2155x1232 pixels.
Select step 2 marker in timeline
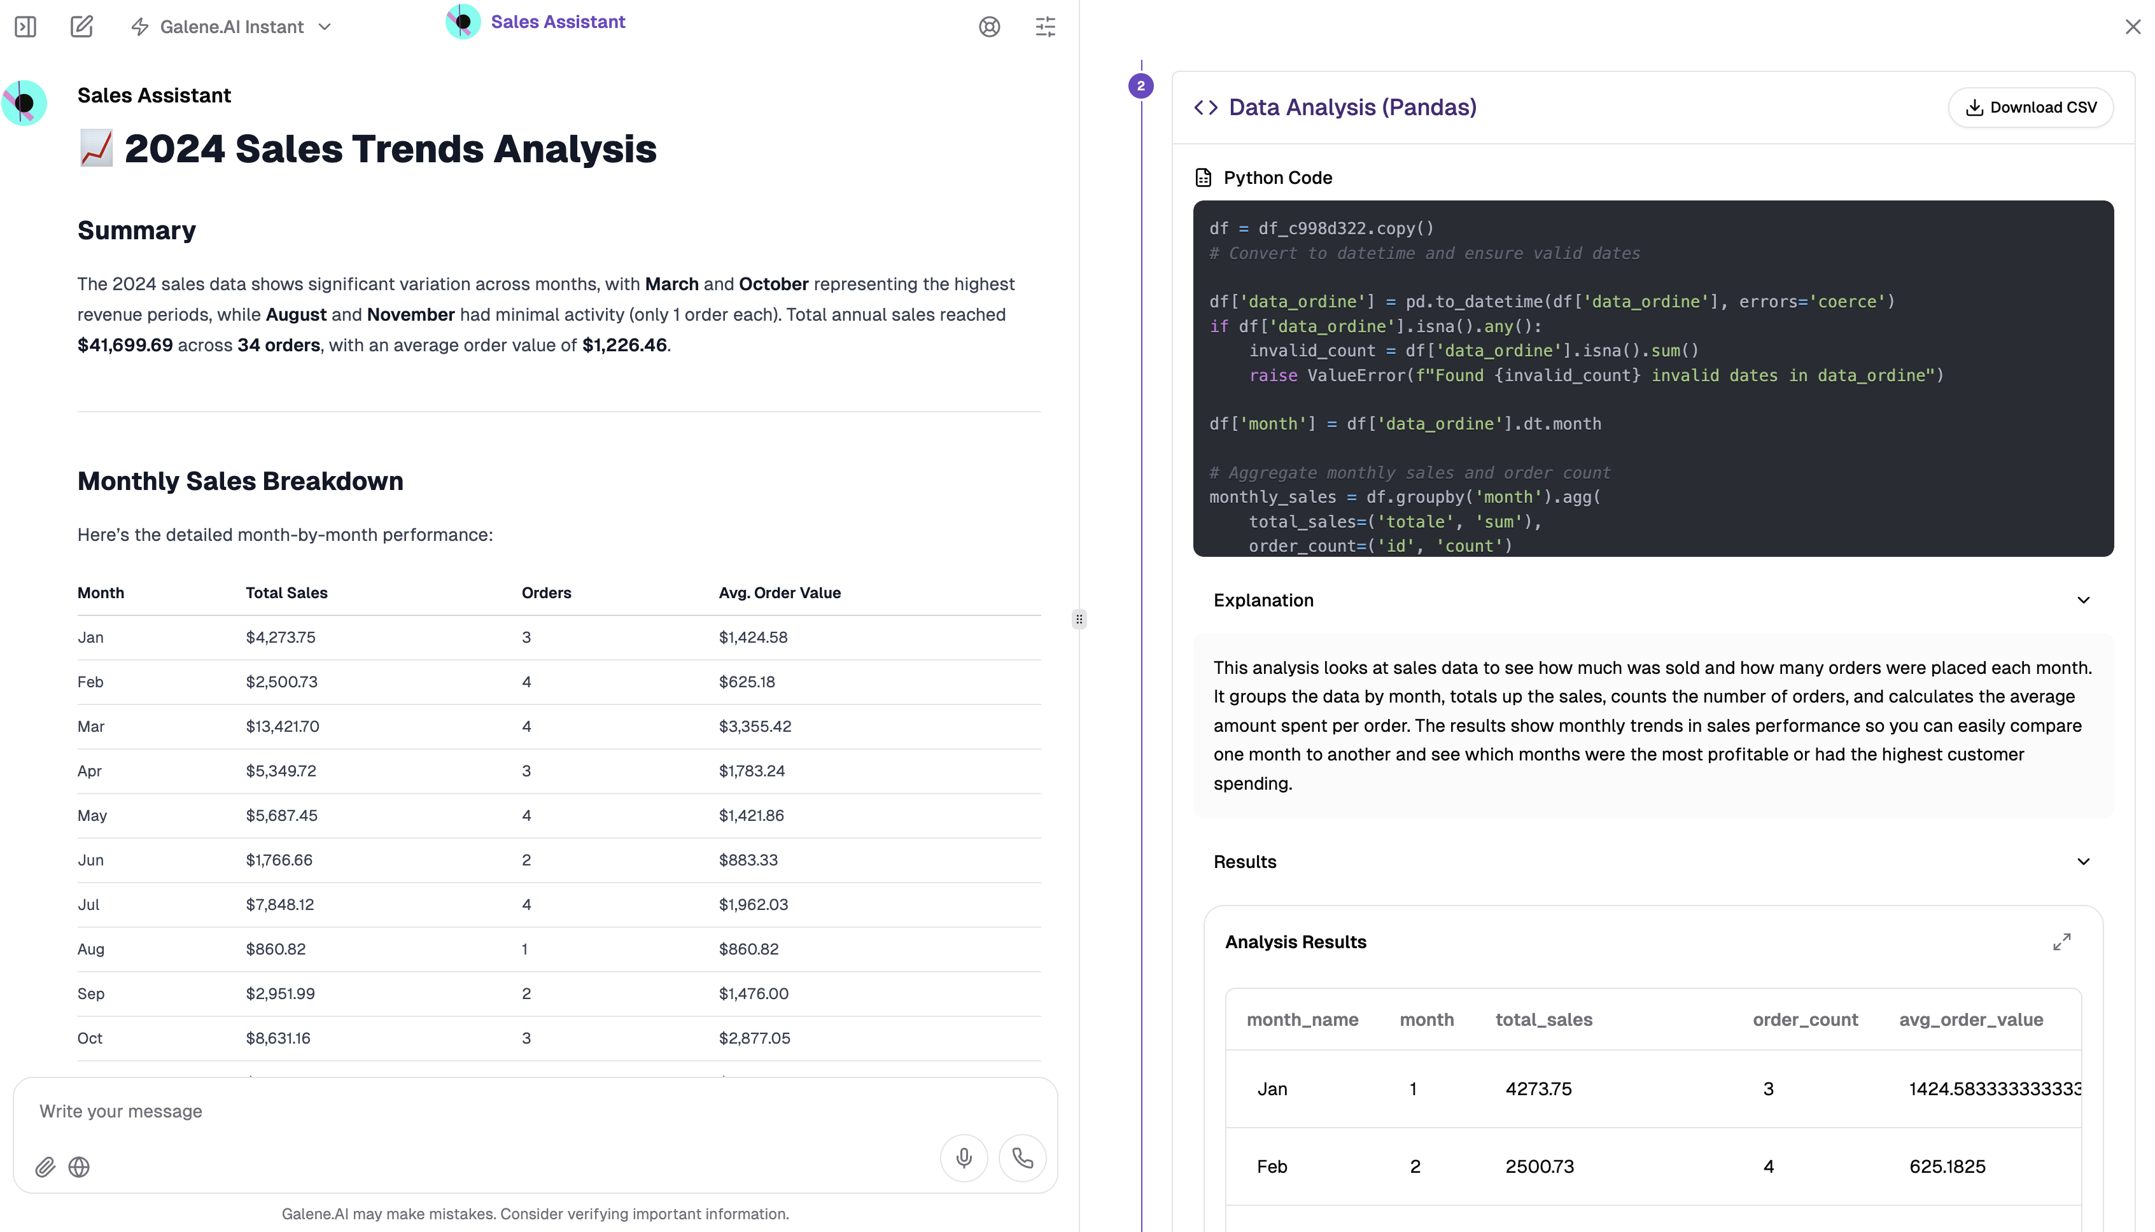1141,85
